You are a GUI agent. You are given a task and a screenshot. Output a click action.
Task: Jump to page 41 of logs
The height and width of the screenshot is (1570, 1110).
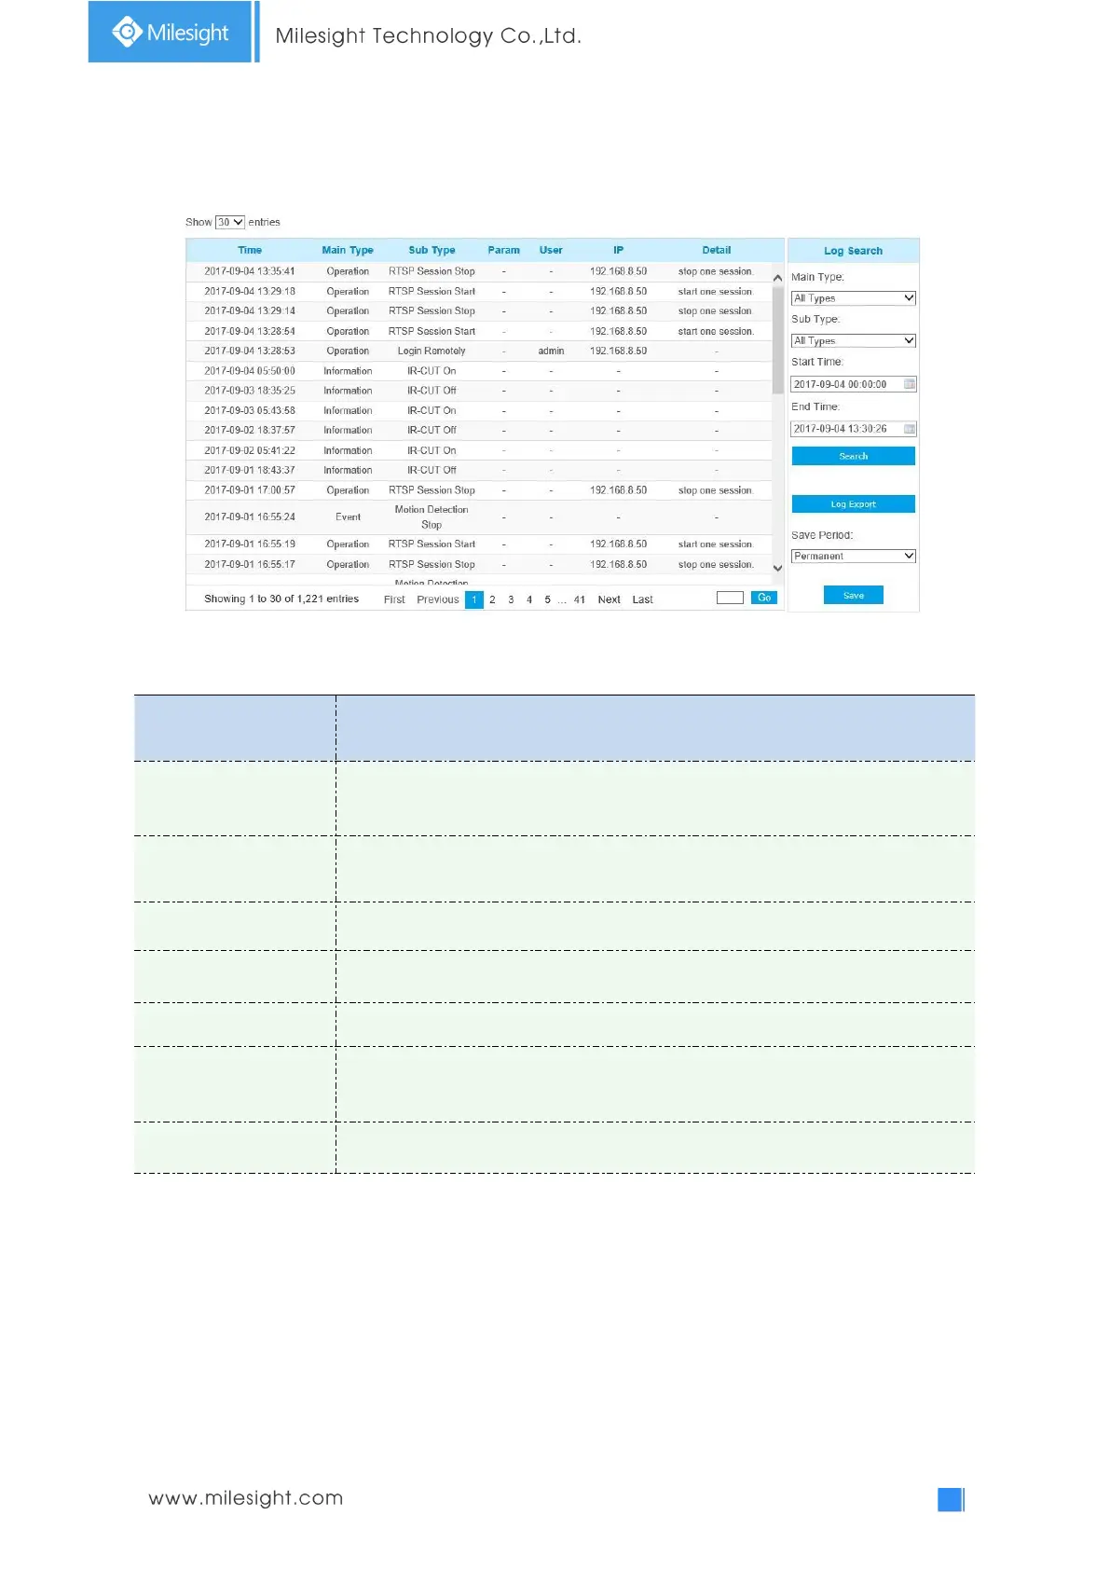tap(580, 599)
